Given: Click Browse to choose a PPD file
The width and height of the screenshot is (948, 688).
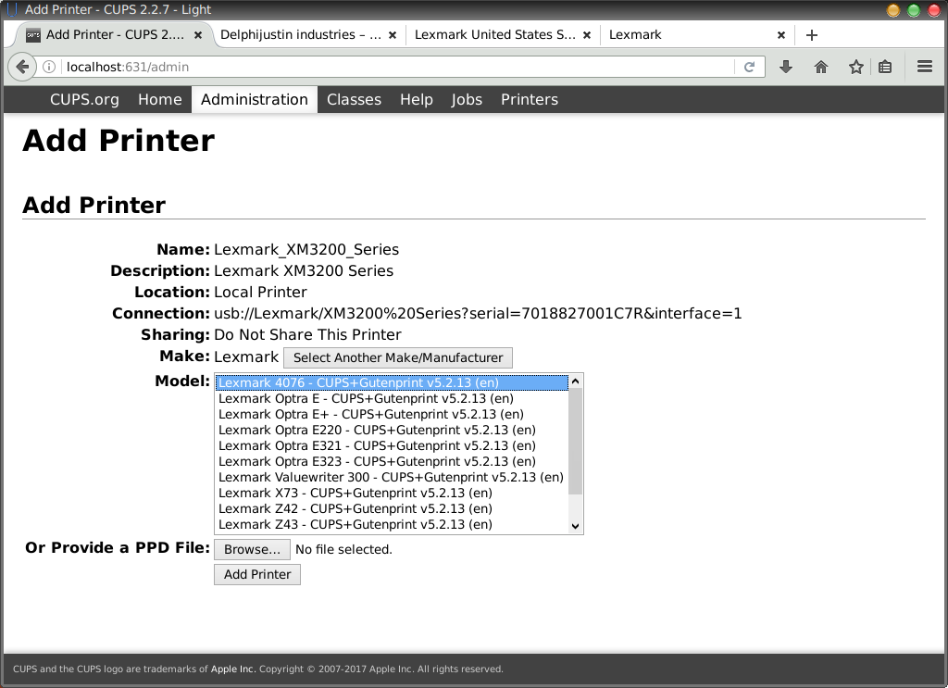Looking at the screenshot, I should [252, 549].
